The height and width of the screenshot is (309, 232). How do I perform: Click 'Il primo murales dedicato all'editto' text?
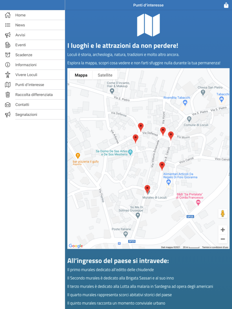(110, 270)
